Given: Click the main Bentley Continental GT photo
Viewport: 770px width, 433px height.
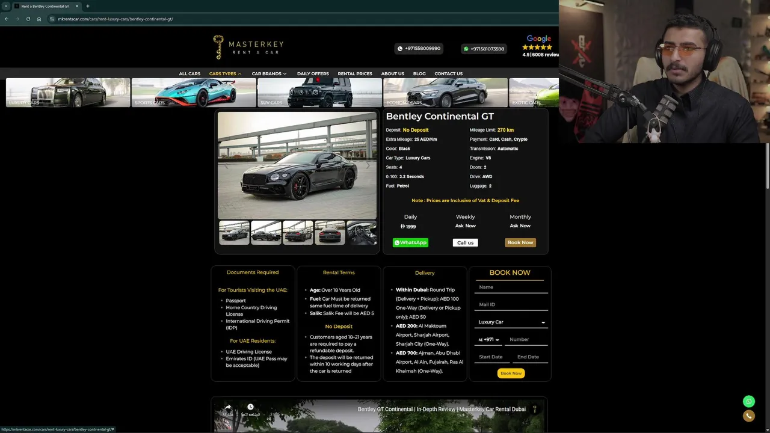Looking at the screenshot, I should click(x=297, y=165).
